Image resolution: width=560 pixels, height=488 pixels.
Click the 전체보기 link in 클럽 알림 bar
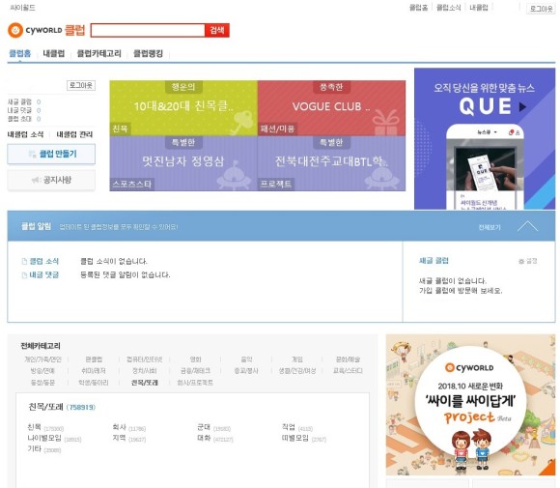click(x=490, y=227)
